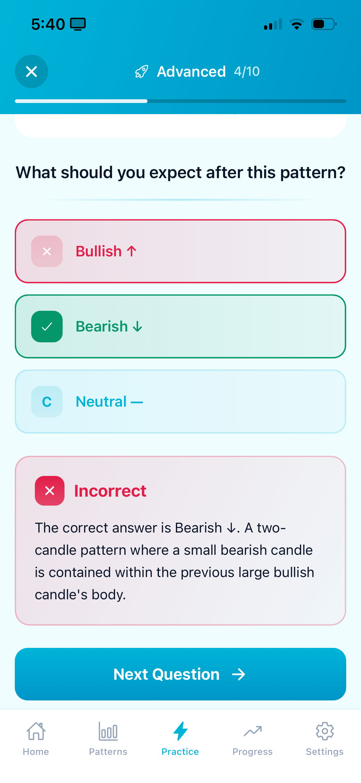
Task: Tap the C letter badge on Neutral
Action: click(x=47, y=402)
